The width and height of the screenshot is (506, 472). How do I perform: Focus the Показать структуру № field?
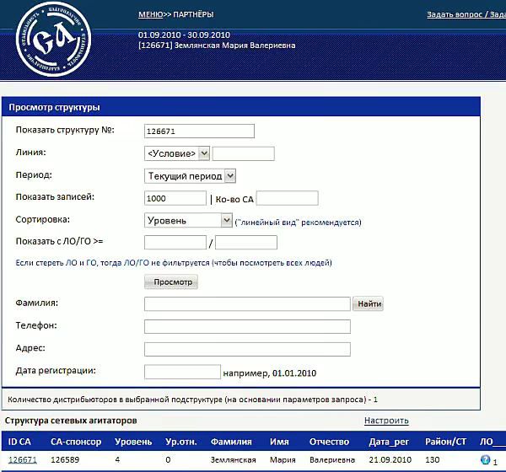point(199,131)
